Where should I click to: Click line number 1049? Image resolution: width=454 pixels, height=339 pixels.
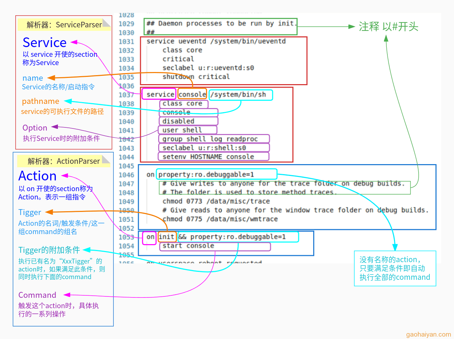(126, 202)
